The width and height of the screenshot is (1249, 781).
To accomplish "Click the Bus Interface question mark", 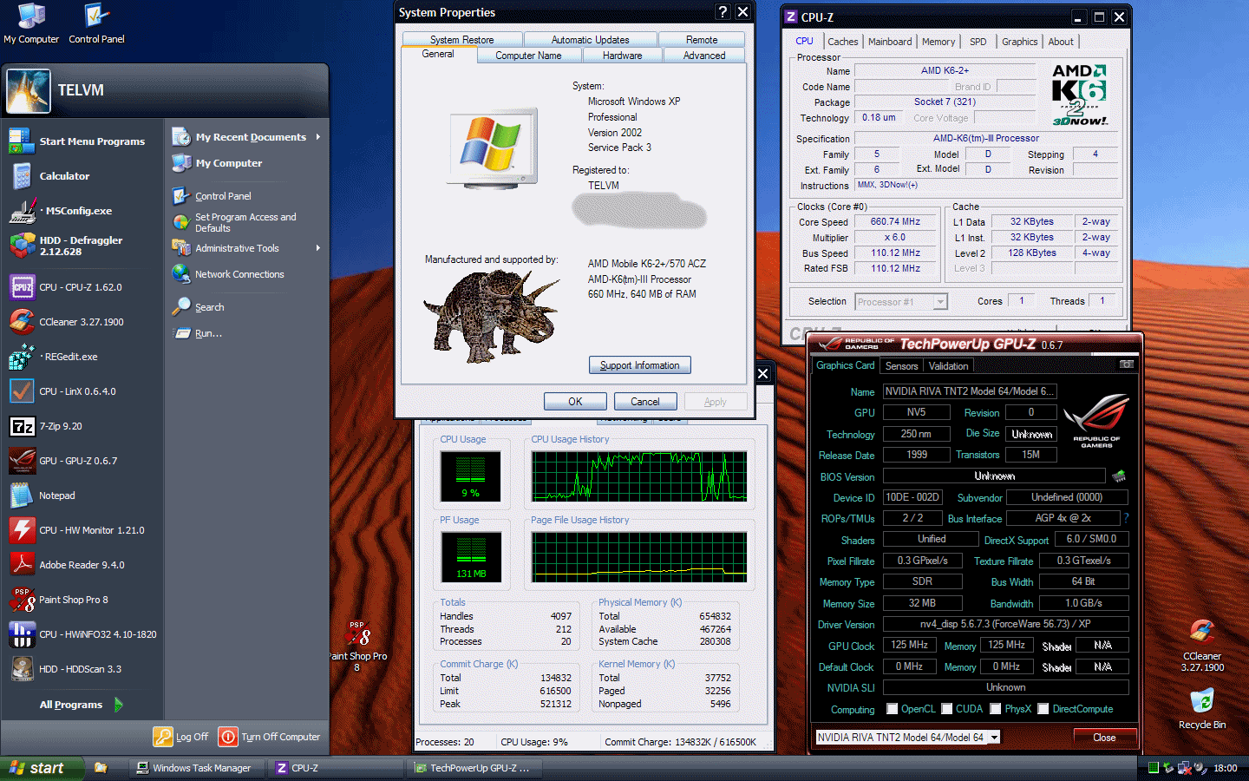I will (x=1127, y=518).
